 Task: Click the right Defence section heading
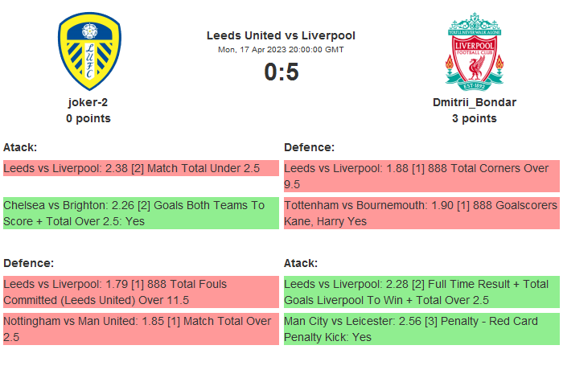[x=309, y=147]
